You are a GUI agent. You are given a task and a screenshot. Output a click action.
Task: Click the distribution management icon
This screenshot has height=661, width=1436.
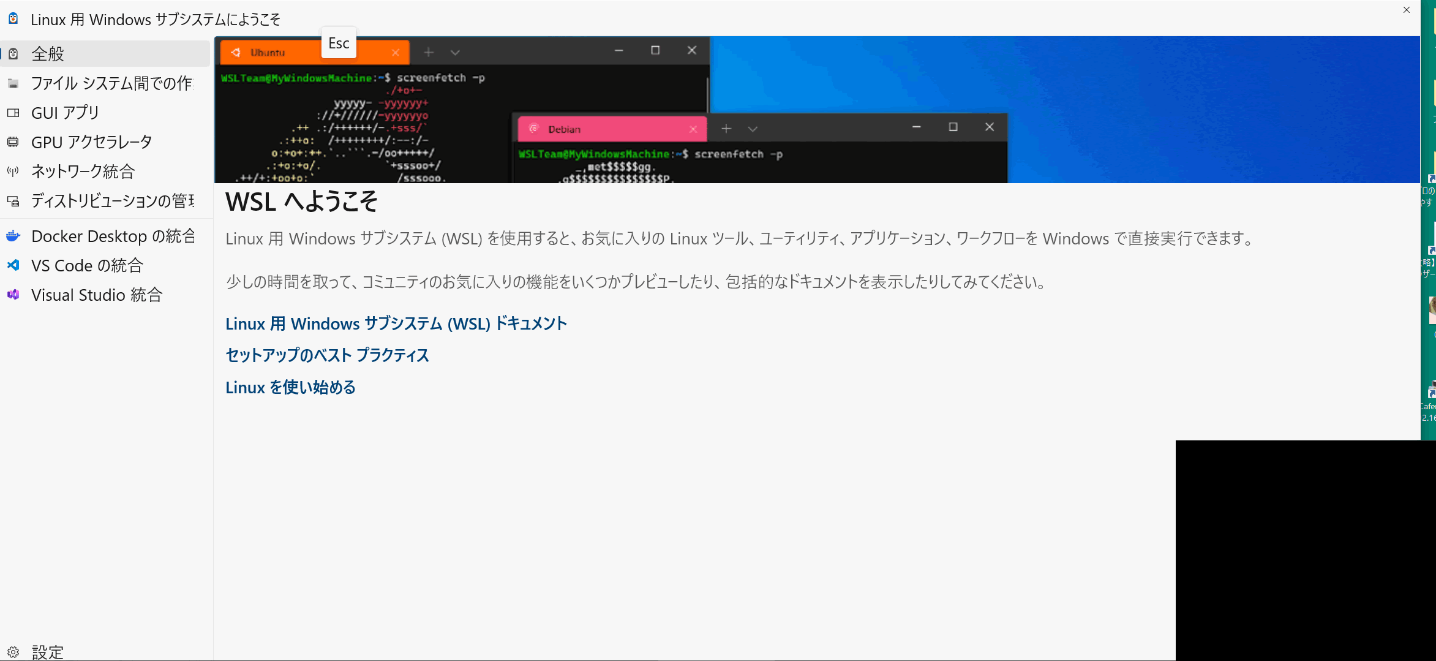tap(13, 201)
